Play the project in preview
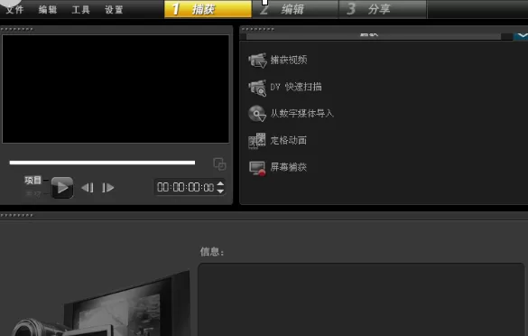 [62, 187]
